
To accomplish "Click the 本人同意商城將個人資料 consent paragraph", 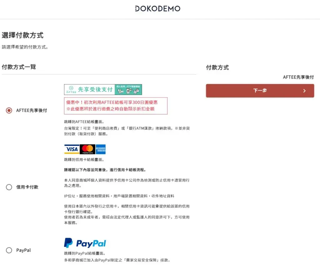I will click(x=127, y=183).
